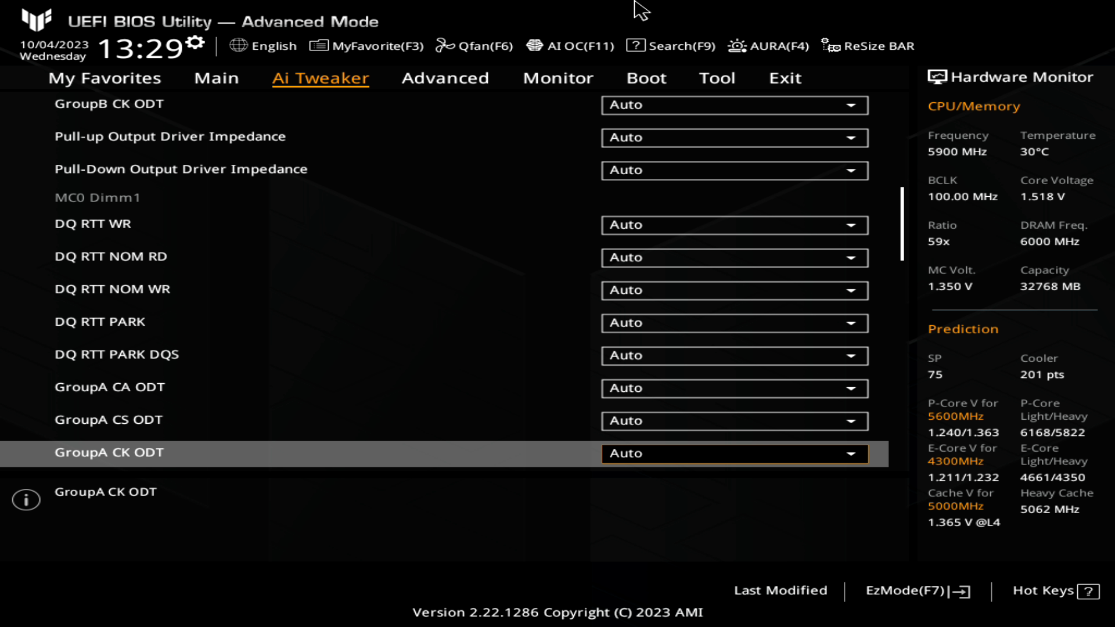Select the Advanced tab
This screenshot has height=627, width=1115.
pos(445,77)
